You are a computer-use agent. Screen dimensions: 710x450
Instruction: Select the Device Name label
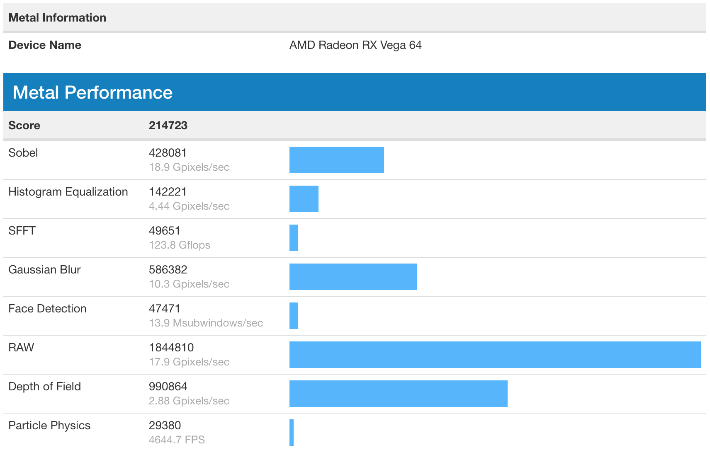[x=45, y=45]
